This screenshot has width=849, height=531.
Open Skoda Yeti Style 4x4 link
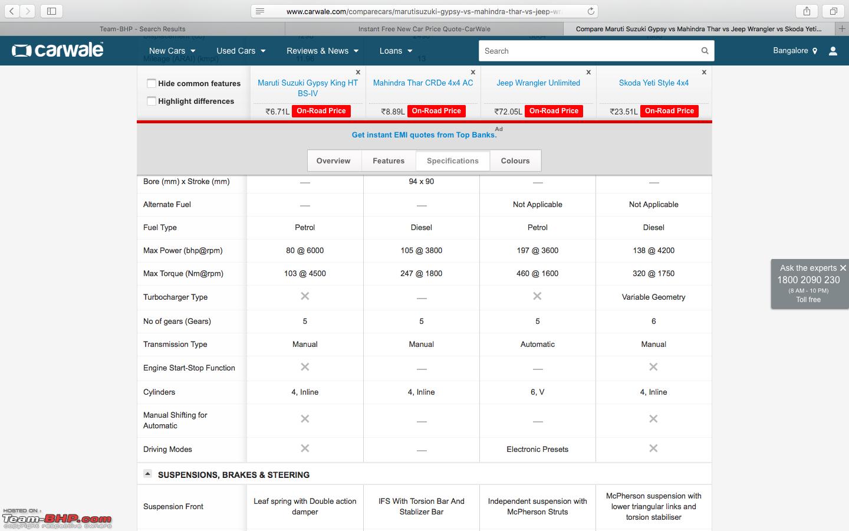point(654,83)
